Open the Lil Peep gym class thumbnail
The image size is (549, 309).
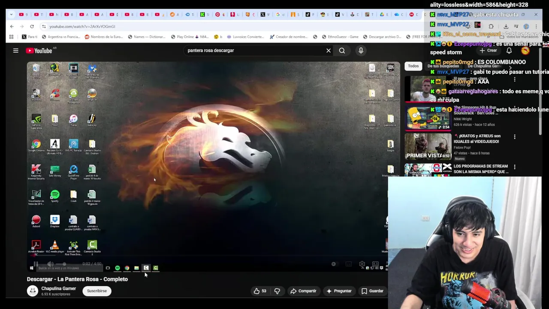(x=427, y=88)
